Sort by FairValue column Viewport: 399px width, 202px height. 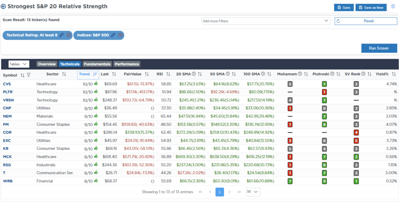point(147,74)
